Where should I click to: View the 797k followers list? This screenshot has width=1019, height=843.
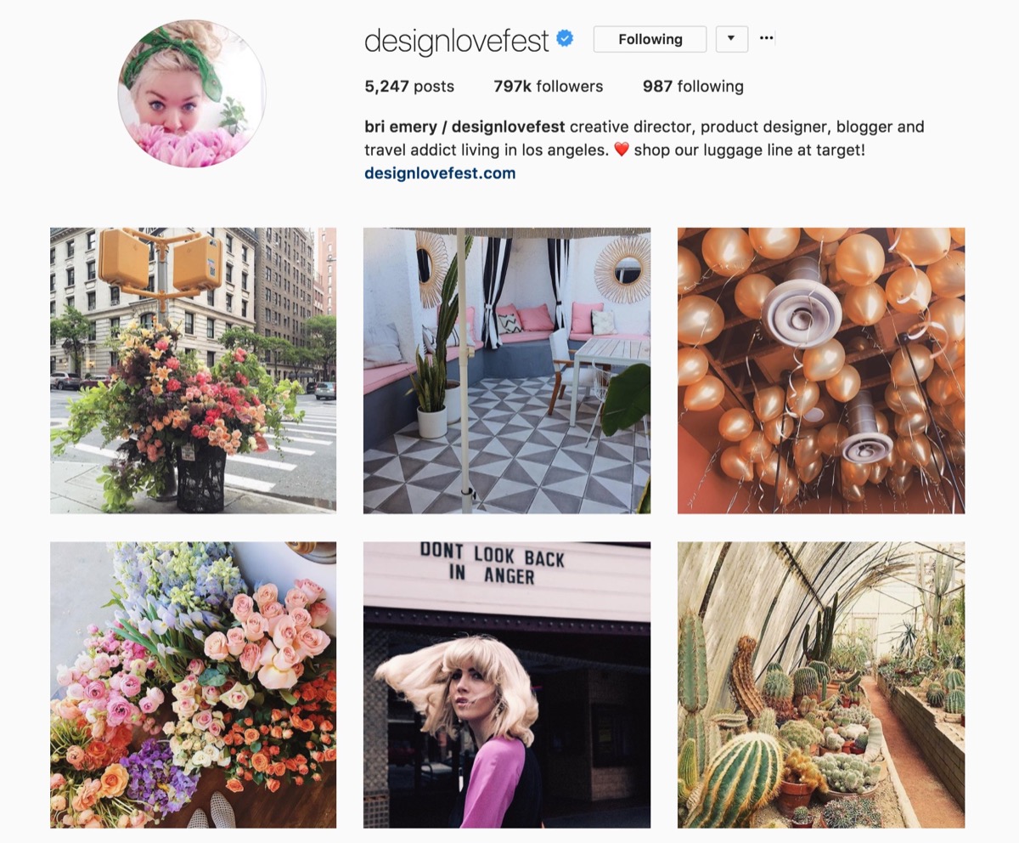point(549,87)
